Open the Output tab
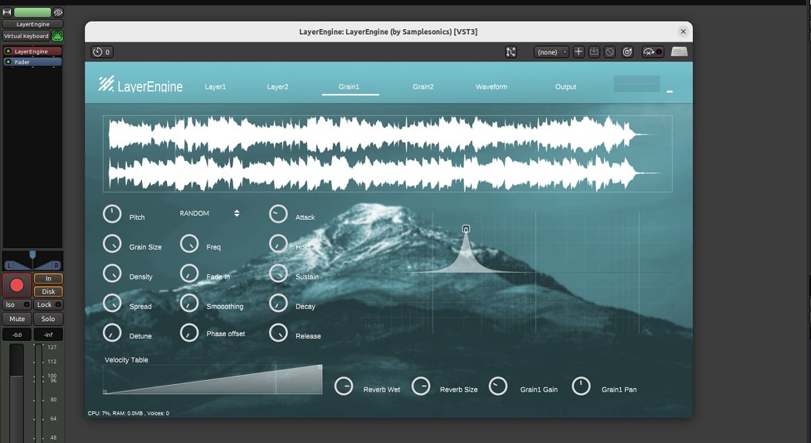The height and width of the screenshot is (443, 811). click(x=566, y=87)
